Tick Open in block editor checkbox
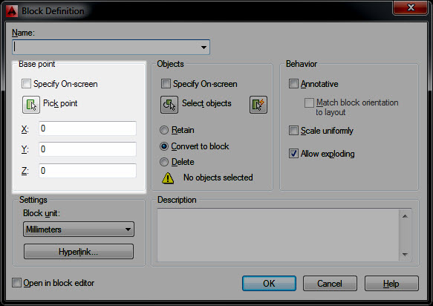Screen dimensions: 433x306 click(x=16, y=282)
